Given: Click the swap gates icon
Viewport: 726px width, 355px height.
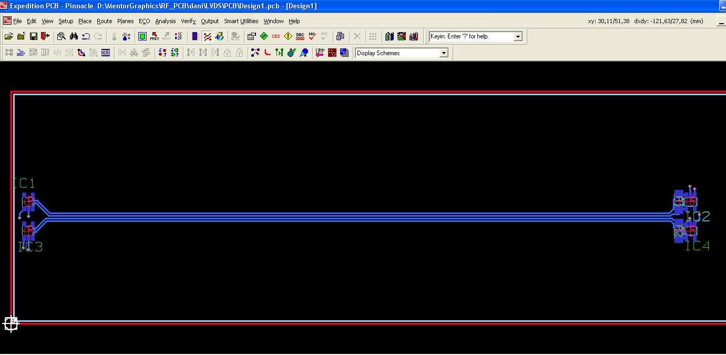Looking at the screenshot, I should (175, 53).
